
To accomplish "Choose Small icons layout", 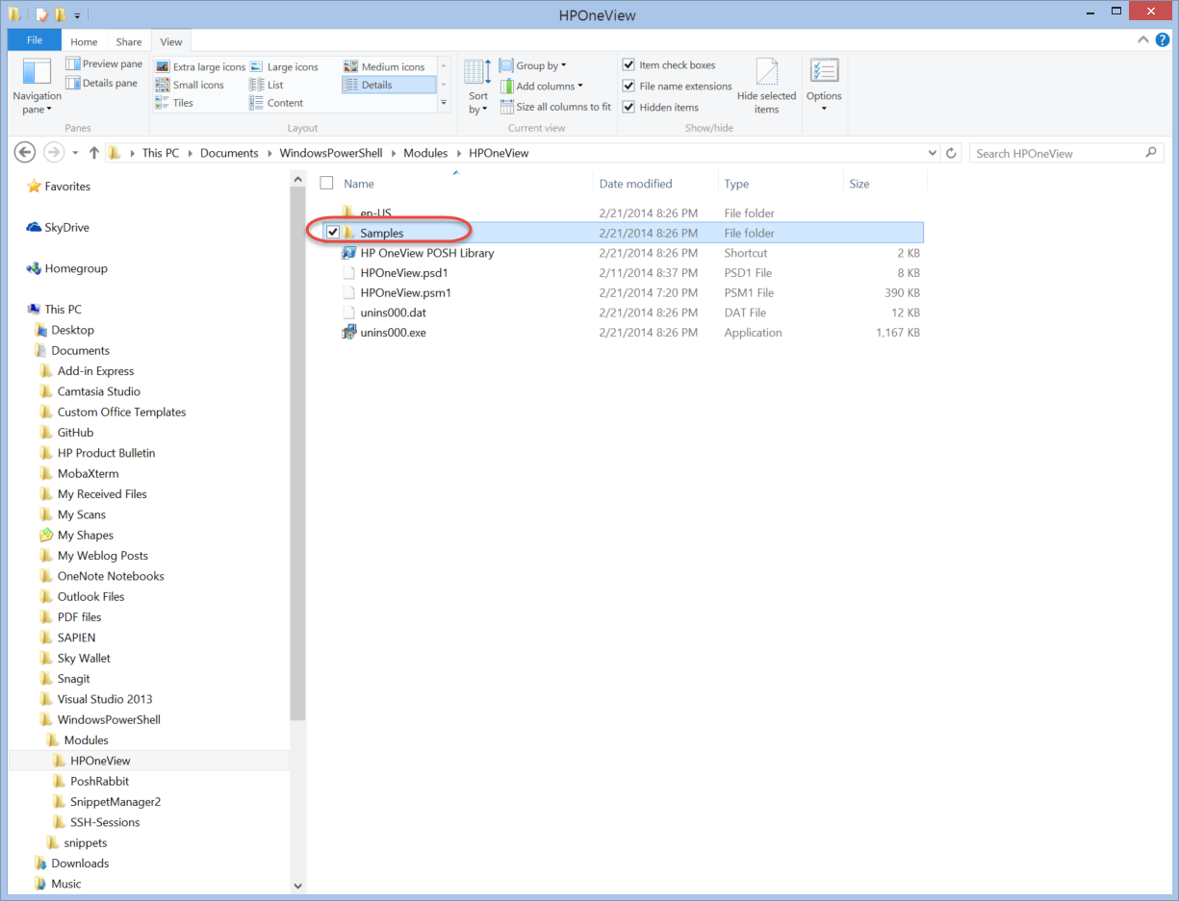I will [x=190, y=85].
